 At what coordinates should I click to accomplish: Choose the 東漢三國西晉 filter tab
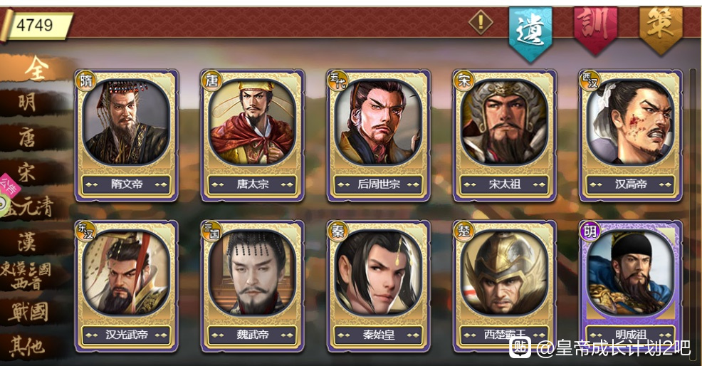click(27, 276)
